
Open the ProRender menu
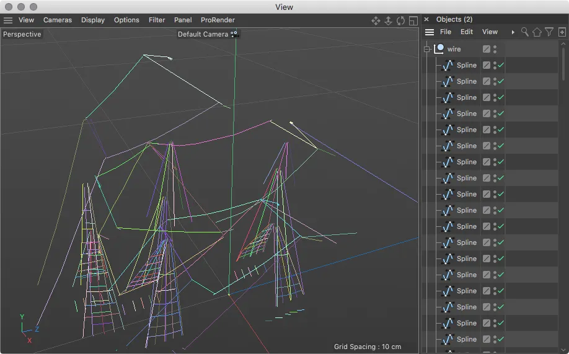218,20
